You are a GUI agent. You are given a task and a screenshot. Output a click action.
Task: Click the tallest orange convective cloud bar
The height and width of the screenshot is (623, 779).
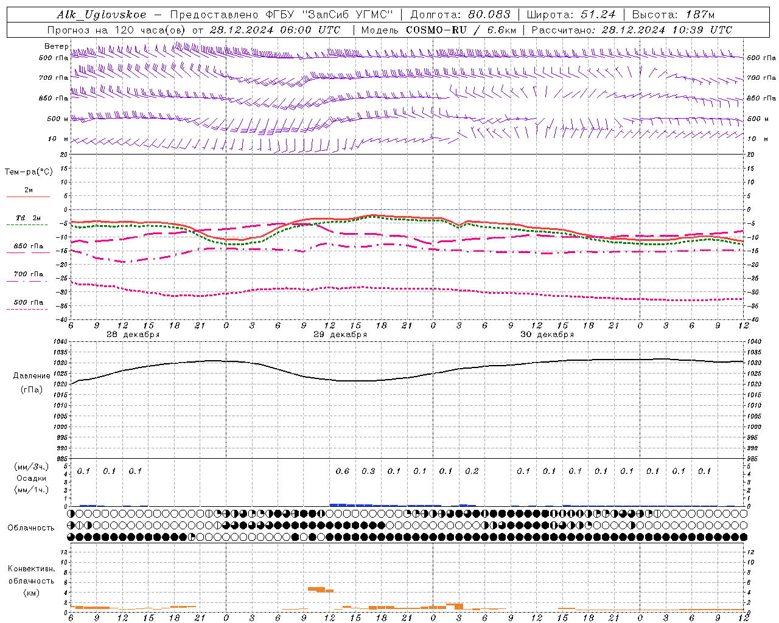[x=316, y=589]
